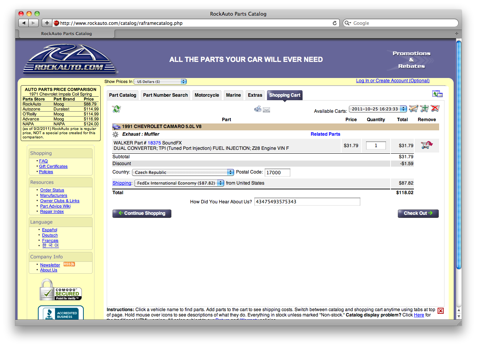
Task: Go forward with the browser forward arrow
Action: 34,23
